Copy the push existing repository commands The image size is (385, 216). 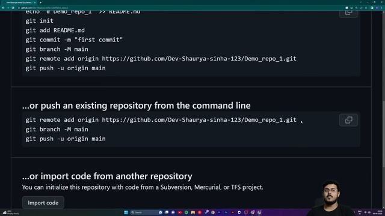pyautogui.click(x=348, y=120)
